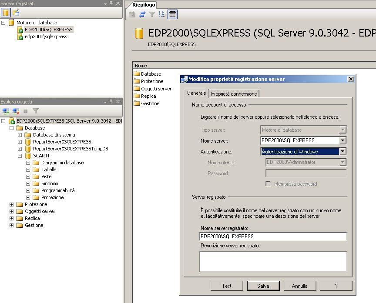
Task: Close the Server registrati panel
Action: [118, 3]
